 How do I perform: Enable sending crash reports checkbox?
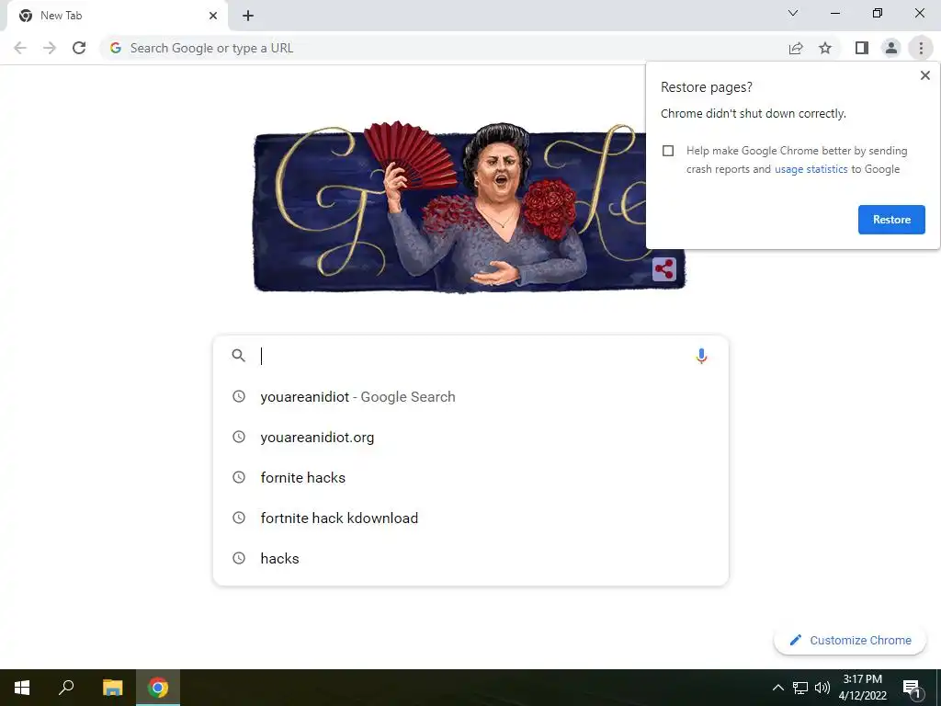click(668, 151)
